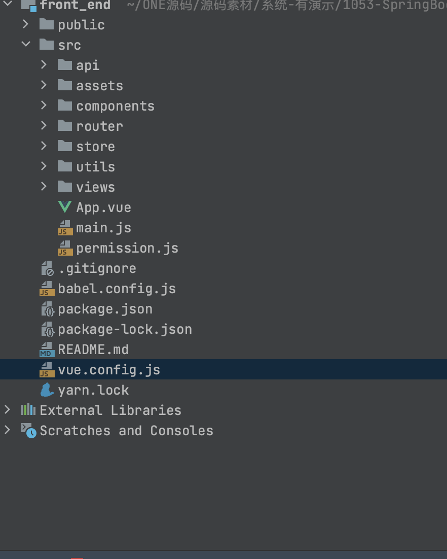This screenshot has width=447, height=559.
Task: Click the src folder icon
Action: click(x=47, y=45)
